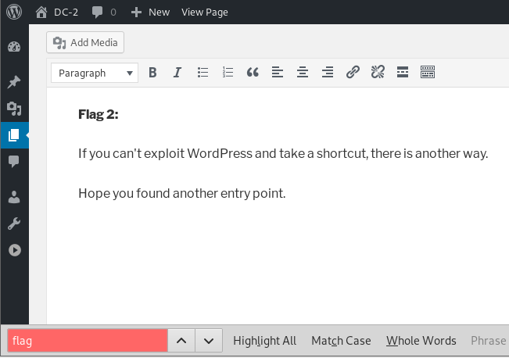
Task: Click the View Page link
Action: pyautogui.click(x=205, y=13)
